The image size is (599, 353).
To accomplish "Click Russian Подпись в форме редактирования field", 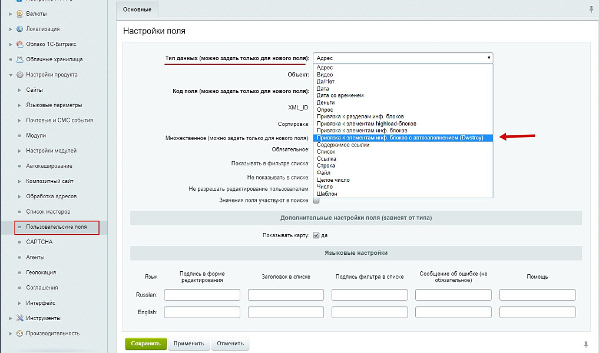I will 202,295.
